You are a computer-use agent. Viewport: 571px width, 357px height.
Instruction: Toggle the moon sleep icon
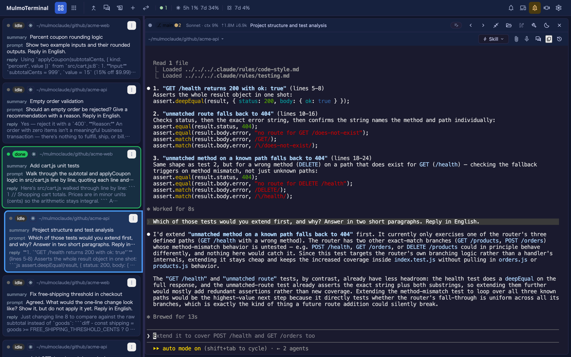tap(547, 25)
